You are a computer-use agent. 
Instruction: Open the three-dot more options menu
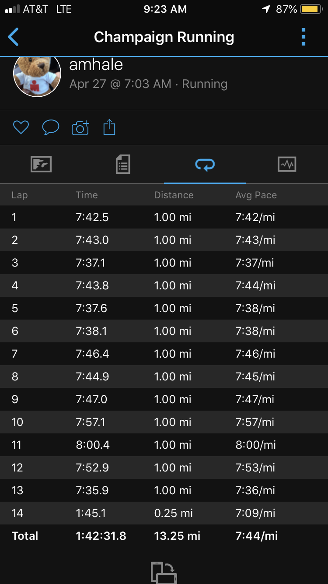click(x=304, y=37)
